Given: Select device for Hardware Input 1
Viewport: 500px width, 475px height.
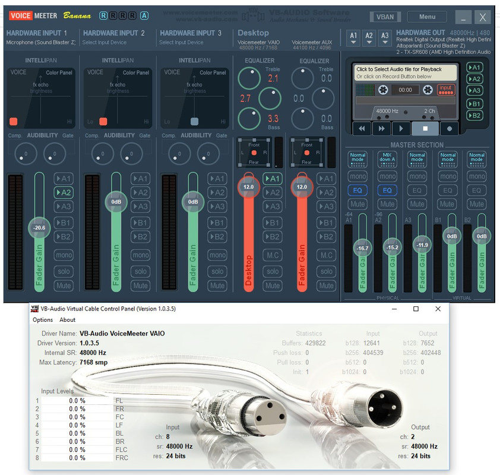Looking at the screenshot, I should coord(41,42).
